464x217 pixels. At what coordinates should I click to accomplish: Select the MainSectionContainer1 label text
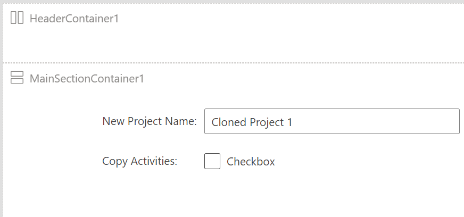click(87, 79)
